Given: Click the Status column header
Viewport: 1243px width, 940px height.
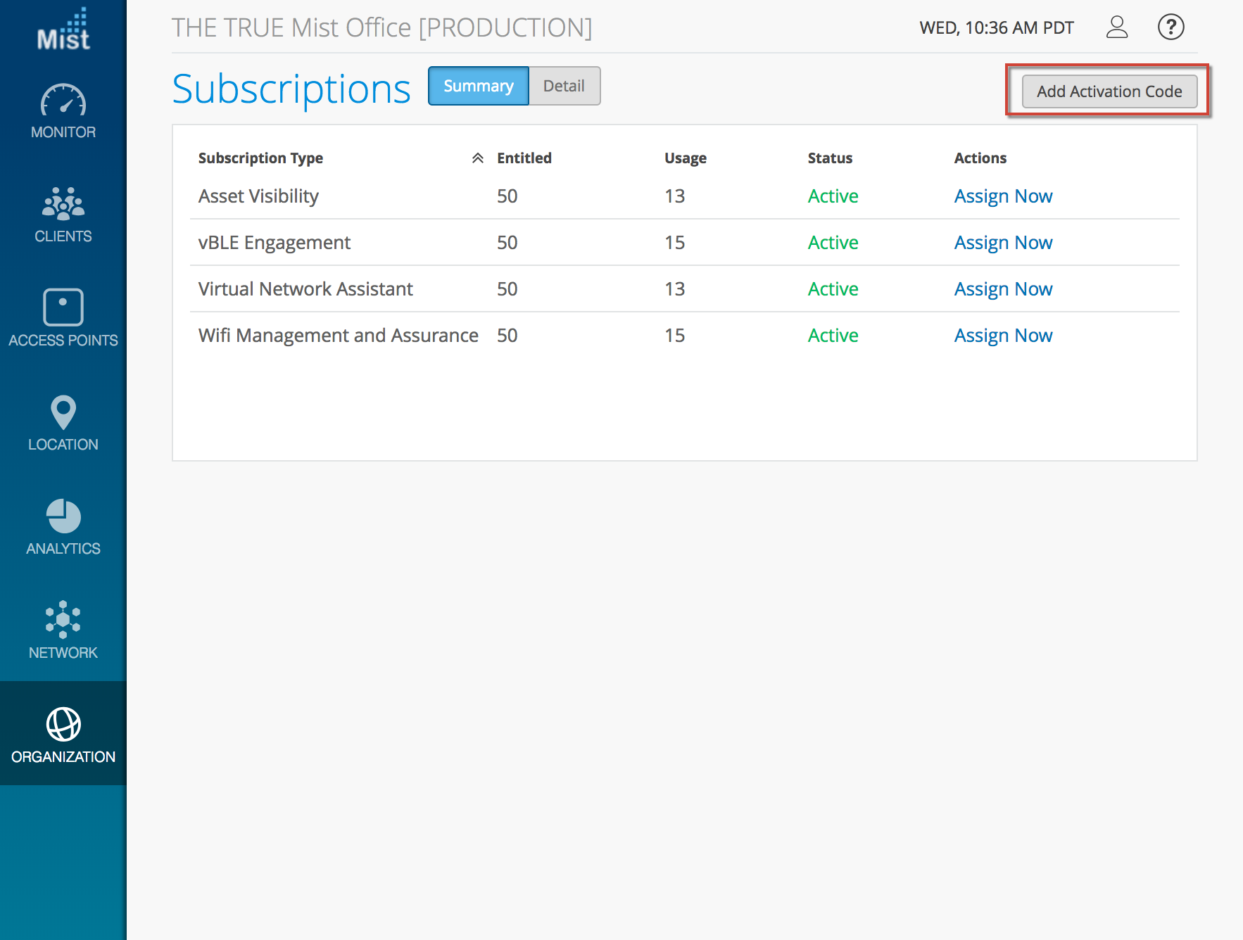Looking at the screenshot, I should [x=830, y=158].
